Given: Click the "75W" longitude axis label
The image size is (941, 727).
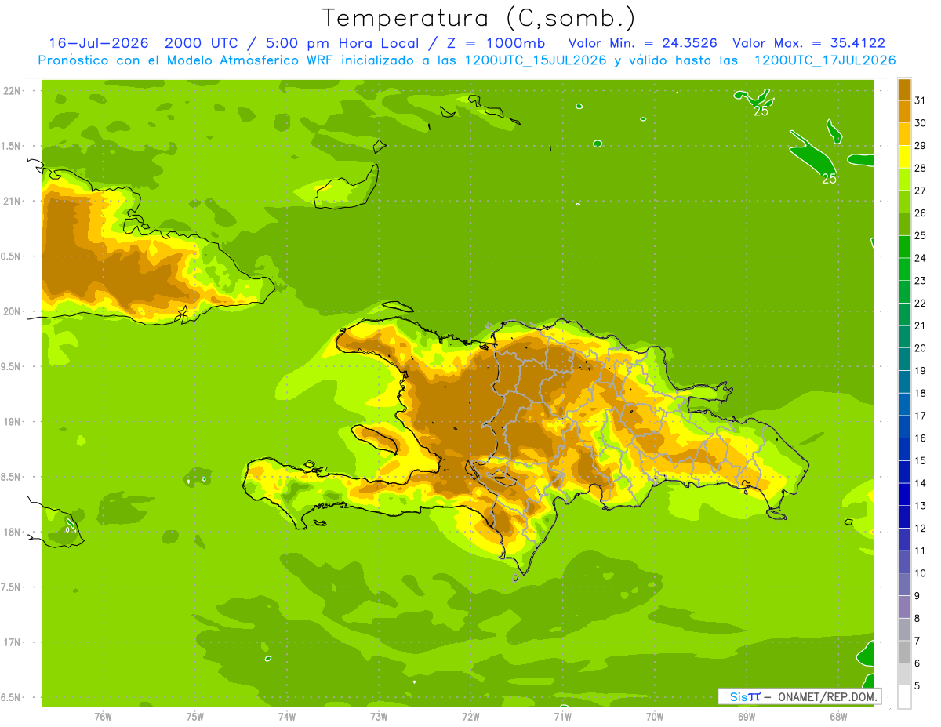Looking at the screenshot, I should click(x=195, y=717).
